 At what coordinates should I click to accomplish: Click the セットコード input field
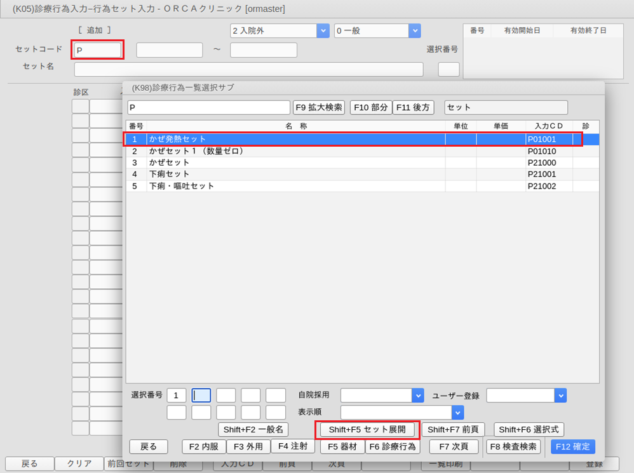pos(98,50)
